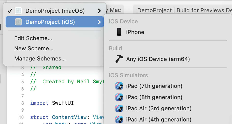This screenshot has height=124, width=232.
Task: Expand the DemoProject (iOS) submenu chevron
Action: [99, 22]
